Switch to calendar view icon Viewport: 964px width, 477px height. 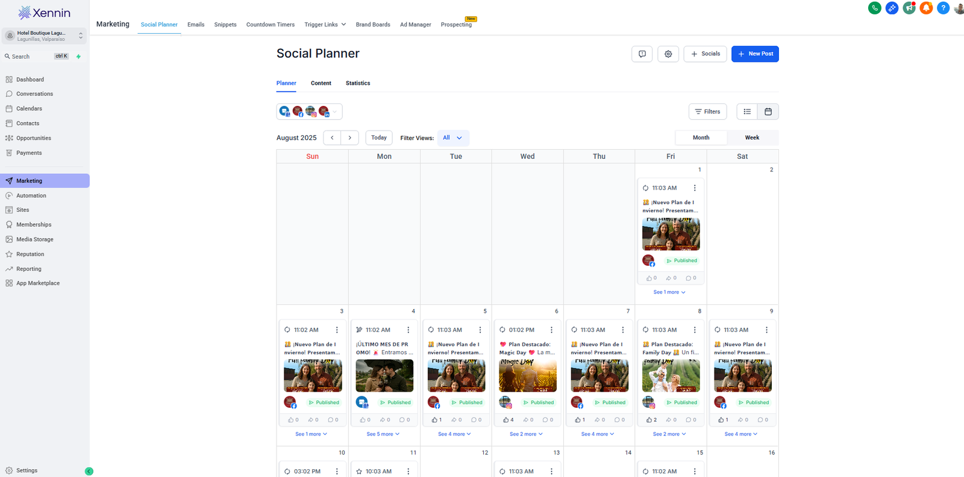tap(768, 111)
